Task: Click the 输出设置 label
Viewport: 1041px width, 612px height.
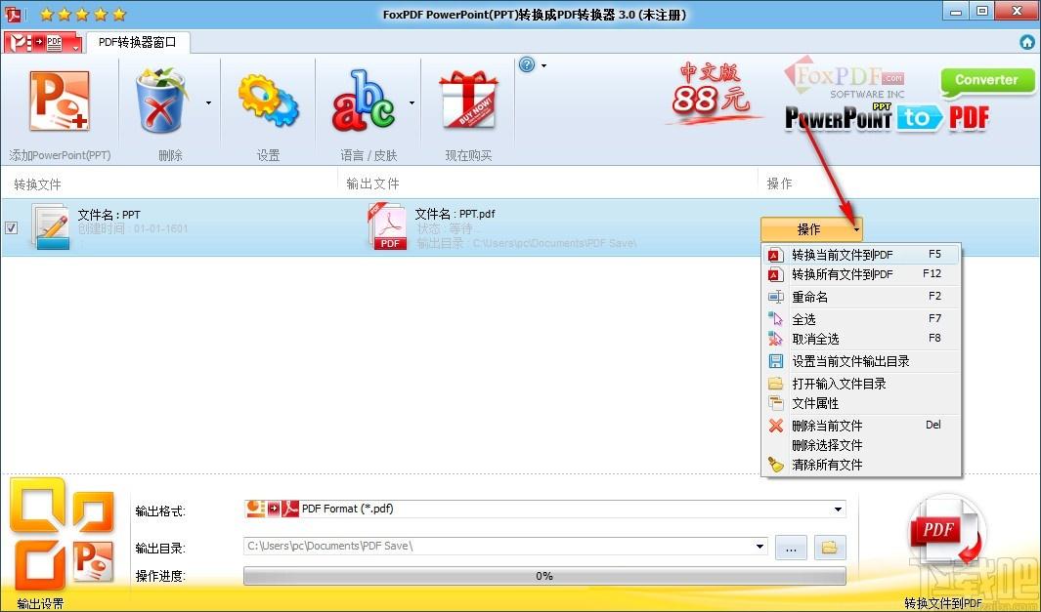Action: click(x=40, y=603)
